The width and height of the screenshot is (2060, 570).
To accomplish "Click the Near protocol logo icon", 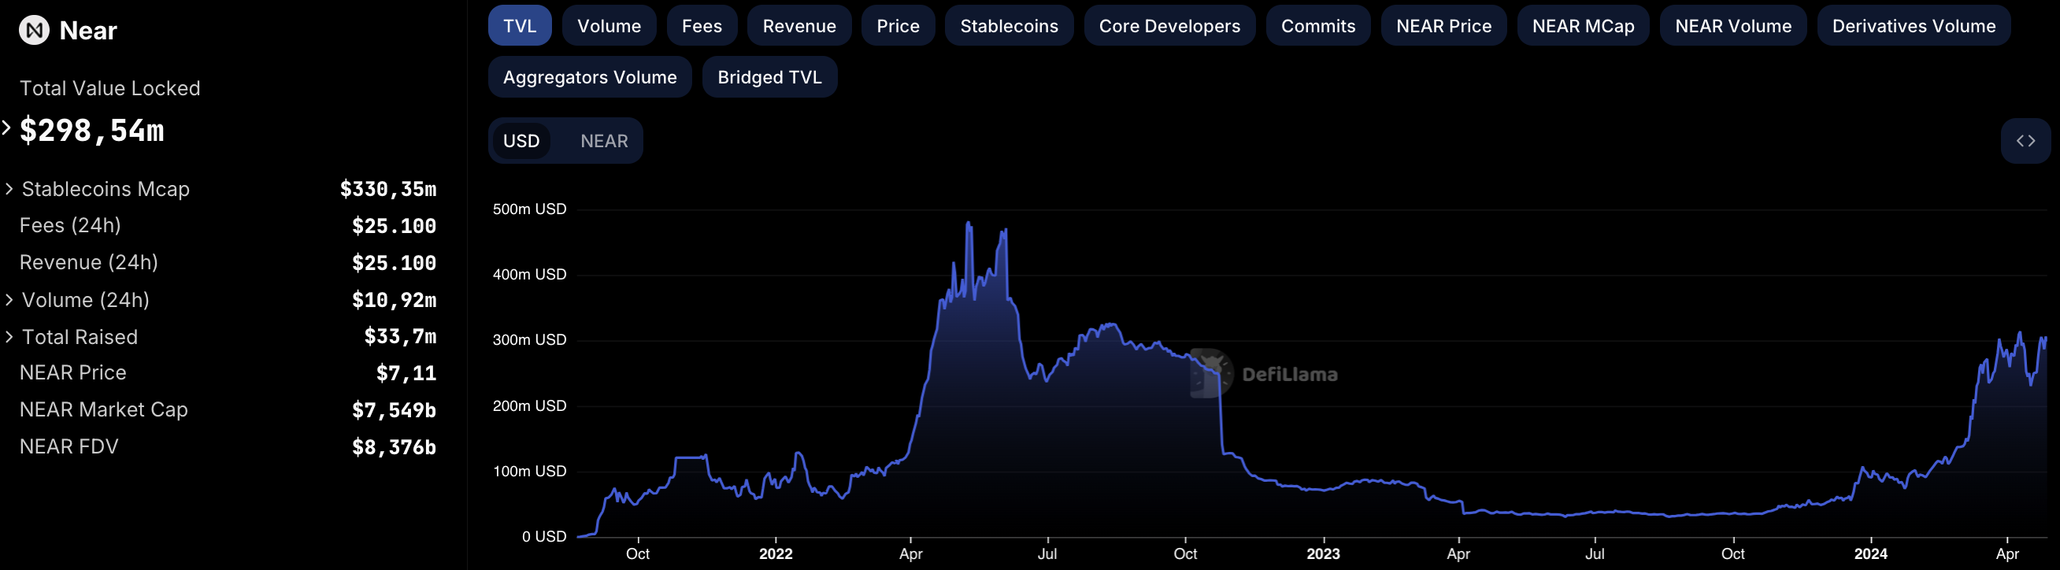I will click(35, 31).
